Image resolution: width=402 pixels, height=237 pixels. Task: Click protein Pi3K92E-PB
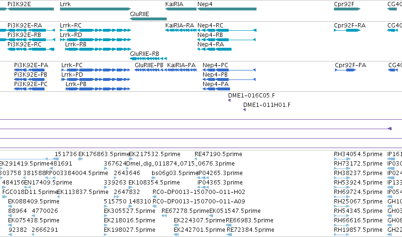point(29,79)
